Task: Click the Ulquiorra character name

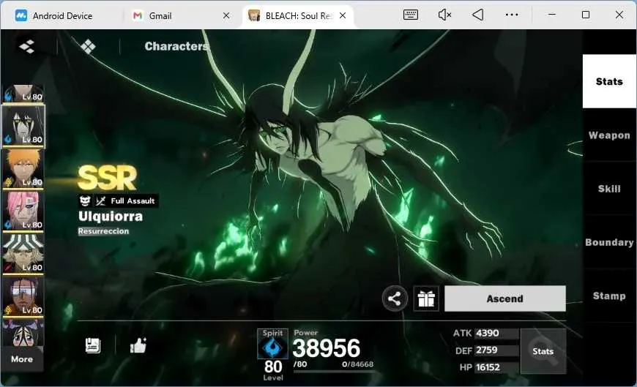Action: pos(111,217)
